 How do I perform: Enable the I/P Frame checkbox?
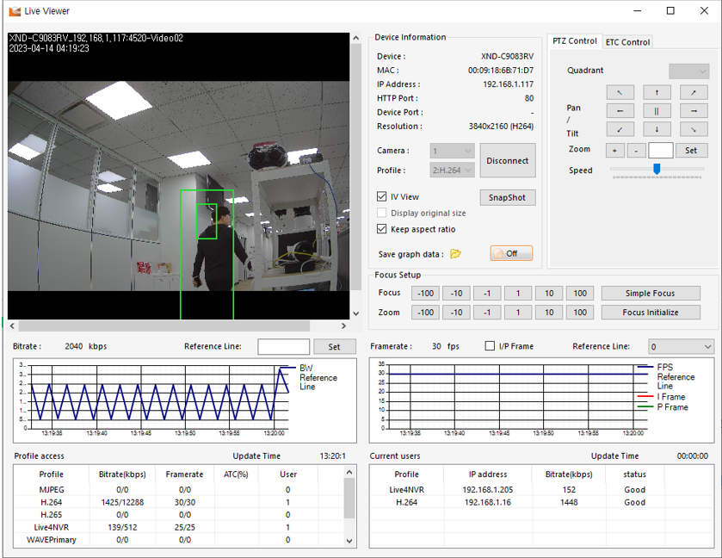click(491, 346)
